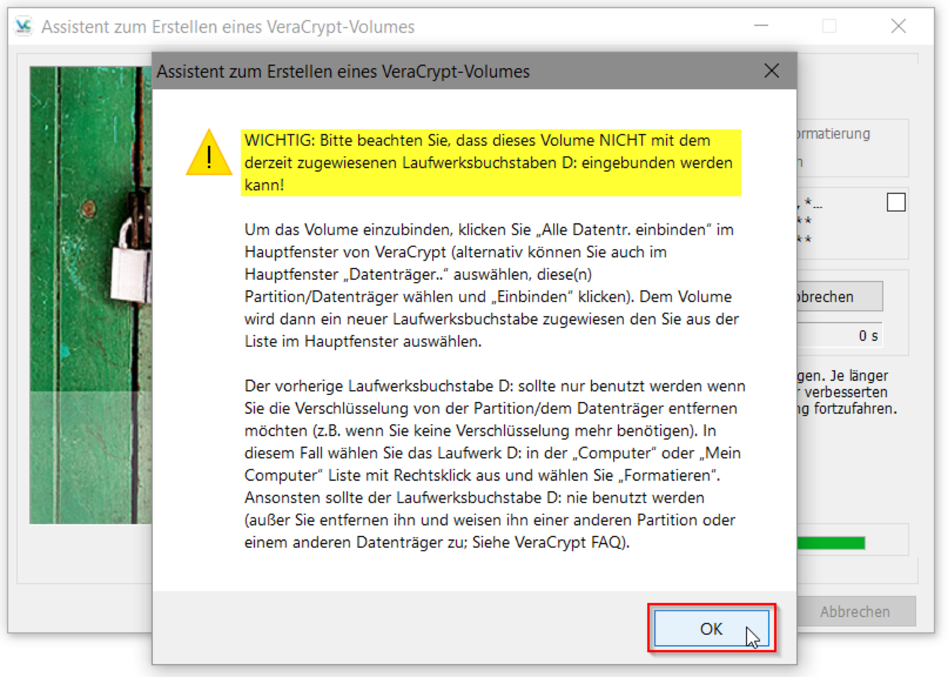The image size is (948, 677).
Task: Tick the checkbox next to the asterisks
Action: point(895,202)
